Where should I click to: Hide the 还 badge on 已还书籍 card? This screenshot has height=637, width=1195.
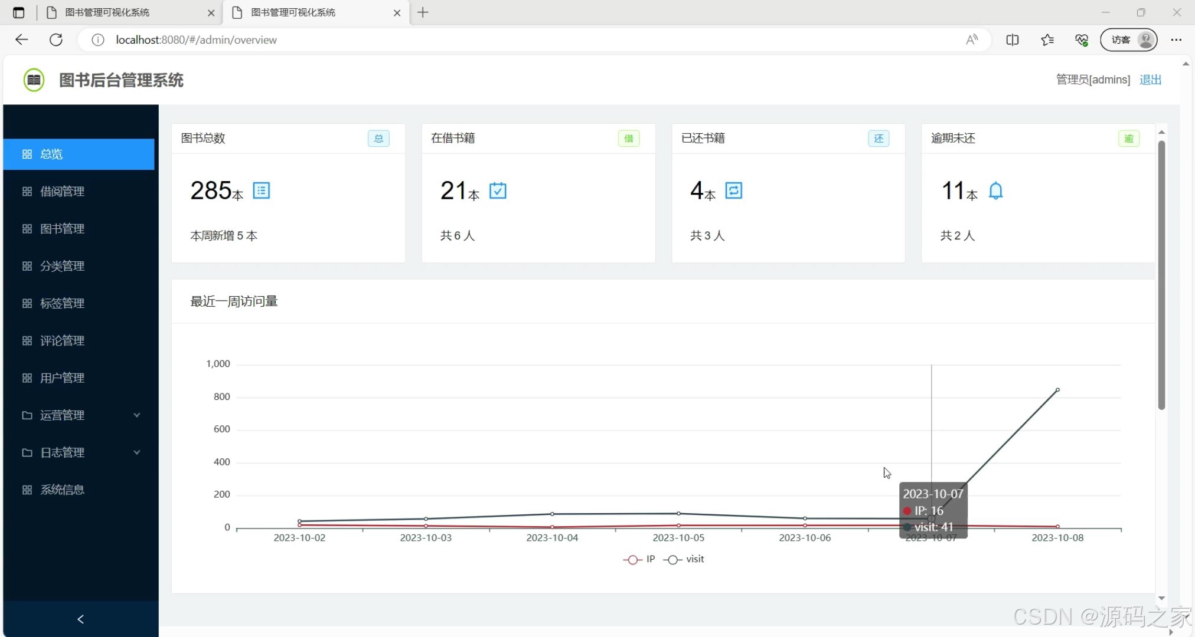[x=879, y=138]
